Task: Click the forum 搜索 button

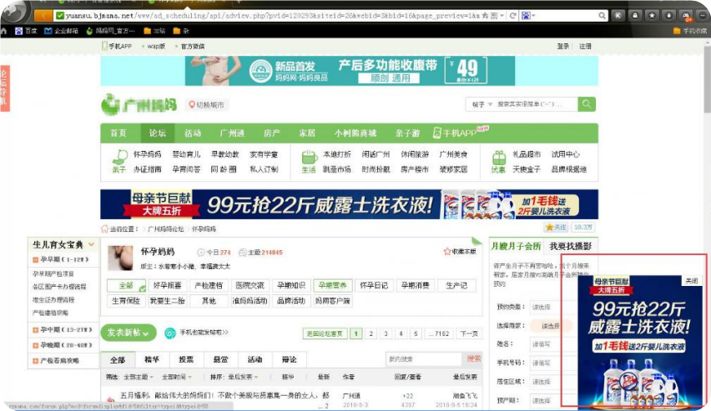Action: (473, 358)
